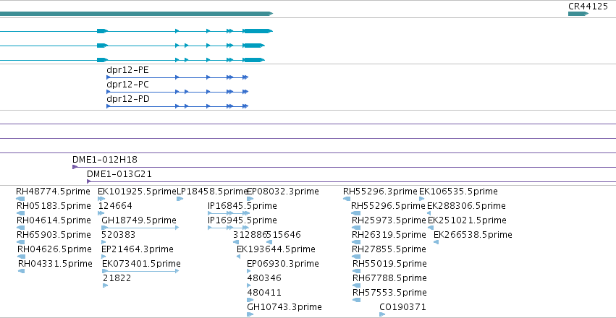Select BAC clone DME1-013G21
Viewport: 616px width, 318px height.
pos(119,174)
